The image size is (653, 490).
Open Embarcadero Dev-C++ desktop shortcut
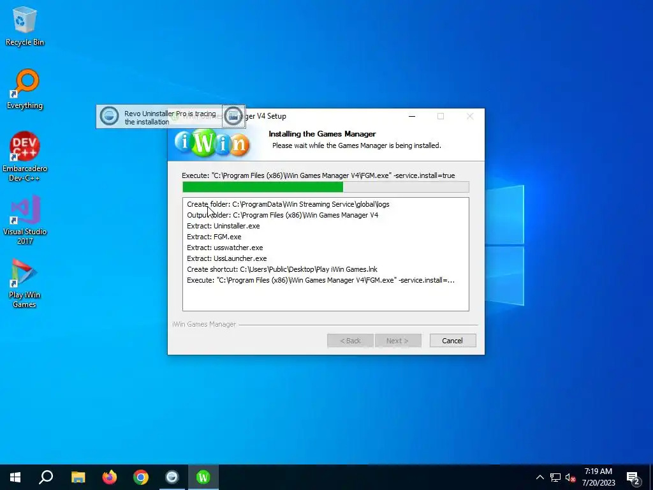tap(25, 157)
